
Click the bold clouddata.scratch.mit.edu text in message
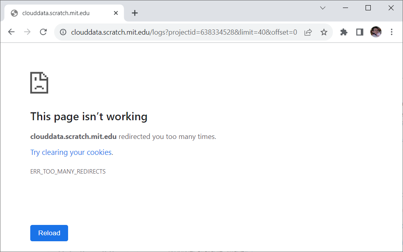[74, 137]
